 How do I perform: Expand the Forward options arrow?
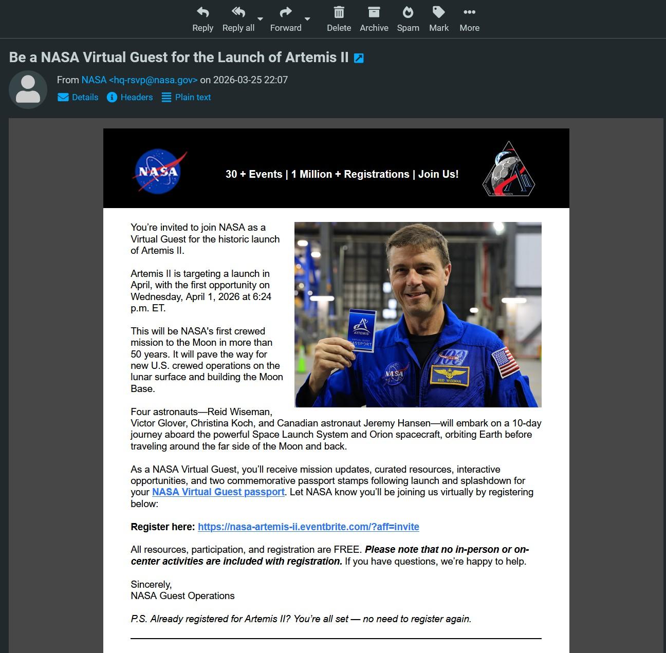[x=307, y=19]
